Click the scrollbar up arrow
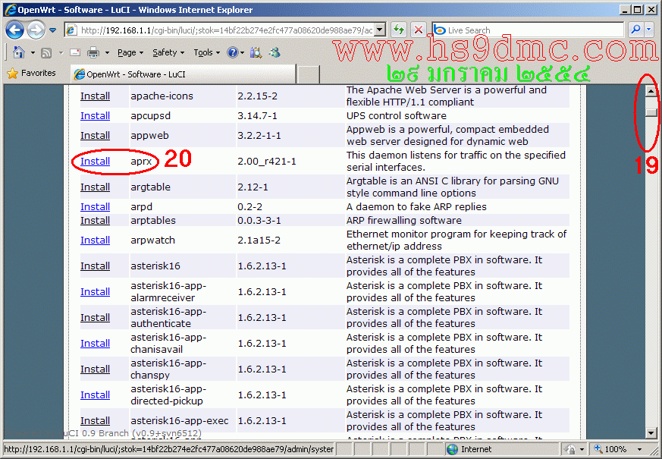The width and height of the screenshot is (662, 459). pos(651,91)
